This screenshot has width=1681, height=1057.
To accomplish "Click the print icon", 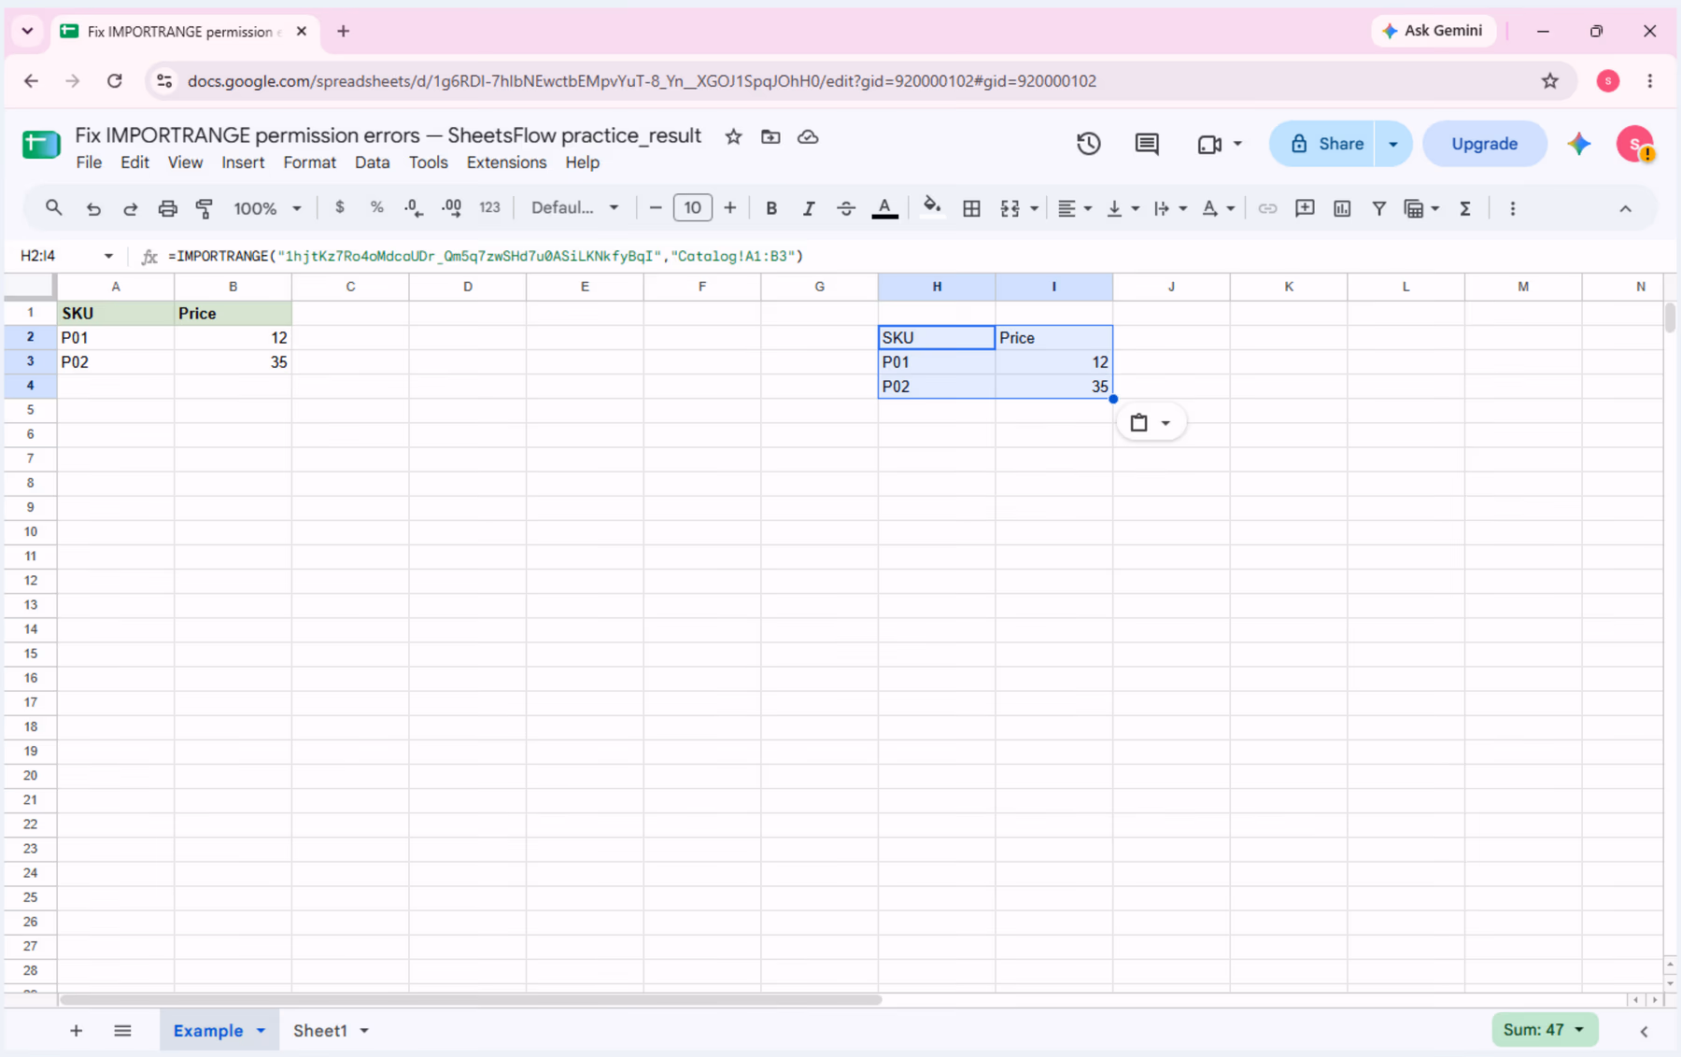I will pyautogui.click(x=167, y=208).
